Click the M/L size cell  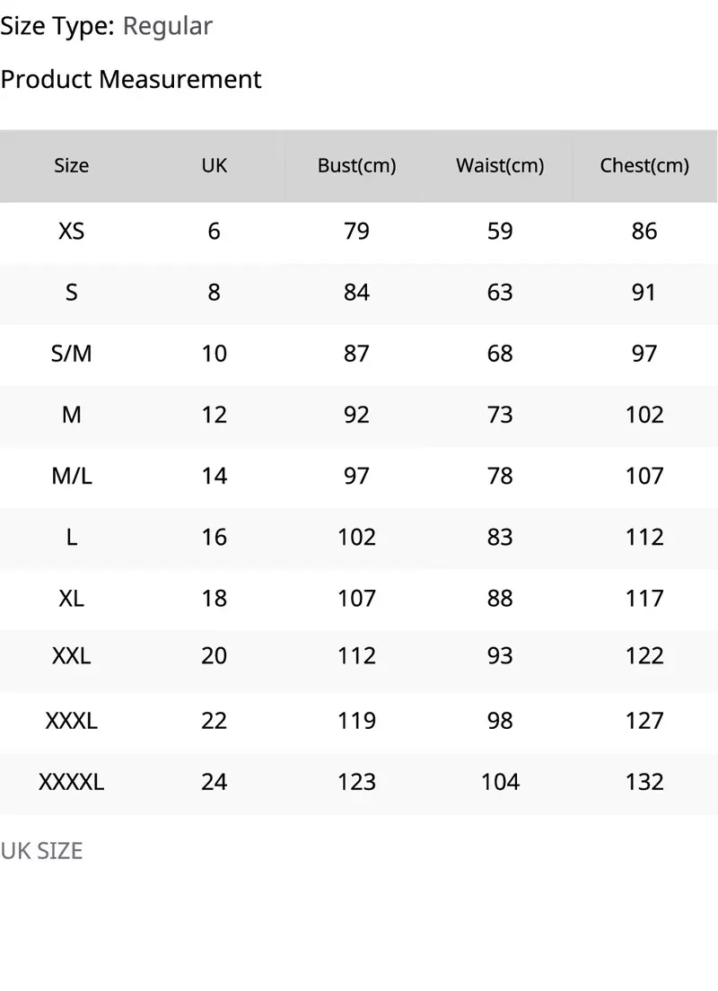tap(72, 476)
